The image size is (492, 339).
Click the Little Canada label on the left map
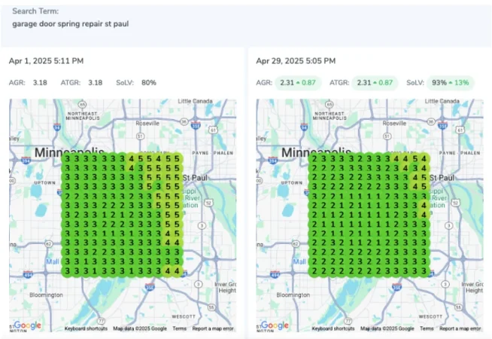tap(196, 102)
